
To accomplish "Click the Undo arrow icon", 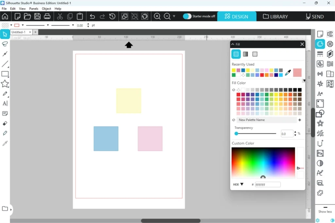I will click(x=92, y=16).
